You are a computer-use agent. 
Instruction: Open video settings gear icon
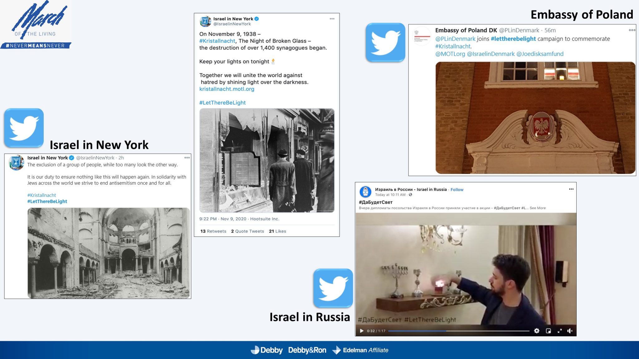click(537, 331)
